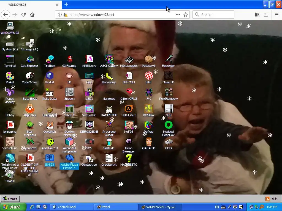282x211 pixels.
Task: Open the Star Wars.avi Yoda icon
Action: pyautogui.click(x=30, y=129)
